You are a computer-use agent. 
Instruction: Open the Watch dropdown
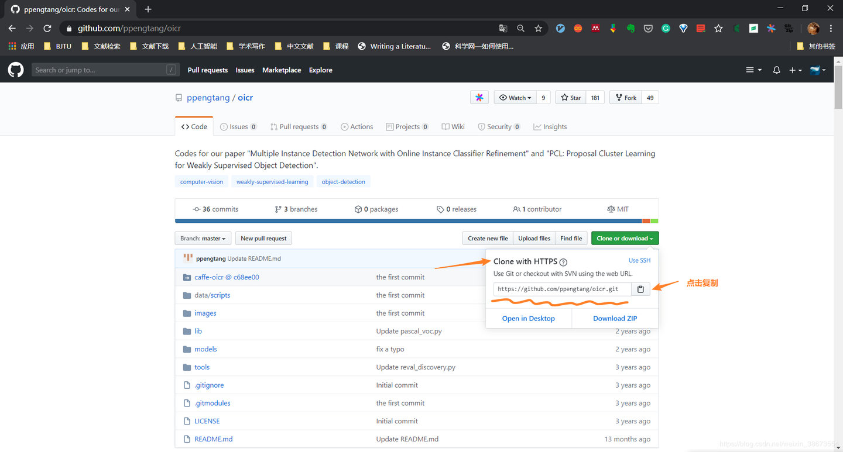coord(515,98)
